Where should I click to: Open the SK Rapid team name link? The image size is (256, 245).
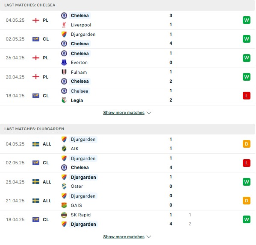pos(81,215)
